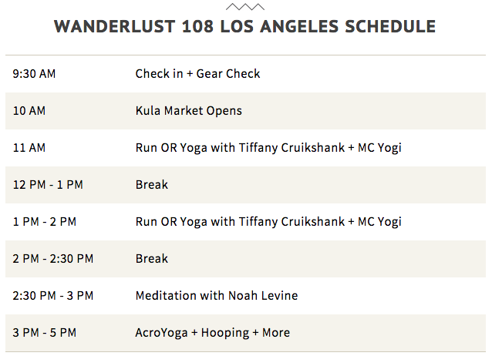Image resolution: width=492 pixels, height=356 pixels.
Task: Click the Wanderlust 108 Los Angeles Schedule heading
Action: point(244,27)
